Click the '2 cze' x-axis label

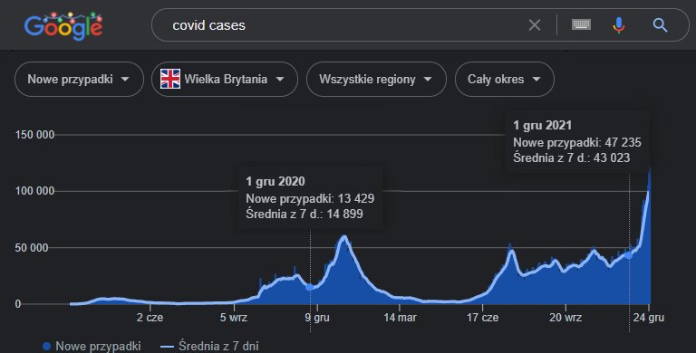tap(150, 318)
